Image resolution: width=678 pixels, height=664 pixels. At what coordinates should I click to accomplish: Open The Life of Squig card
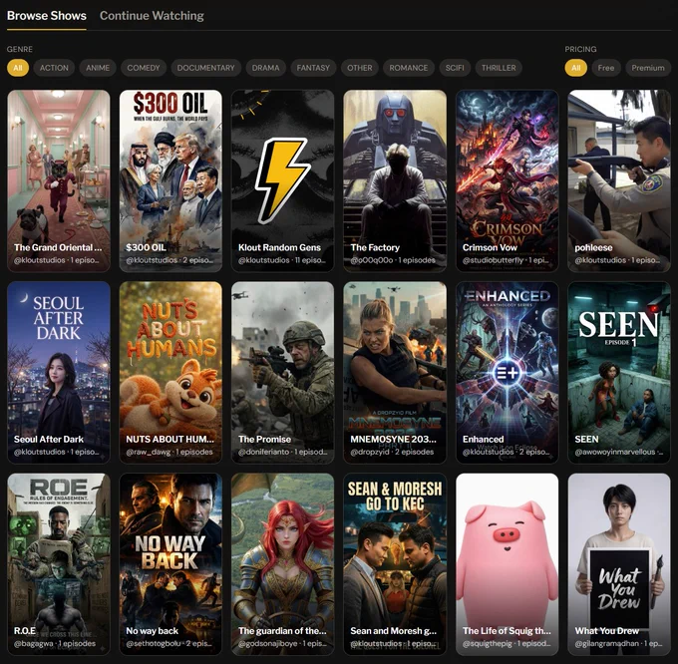[x=507, y=564]
